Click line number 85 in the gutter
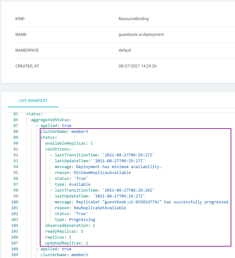The height and width of the screenshot is (258, 235). coord(16,114)
